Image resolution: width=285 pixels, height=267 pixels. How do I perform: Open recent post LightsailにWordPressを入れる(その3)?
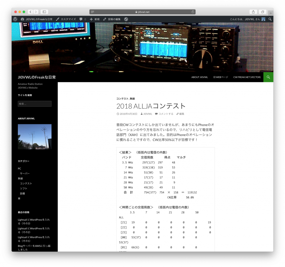click(34, 222)
